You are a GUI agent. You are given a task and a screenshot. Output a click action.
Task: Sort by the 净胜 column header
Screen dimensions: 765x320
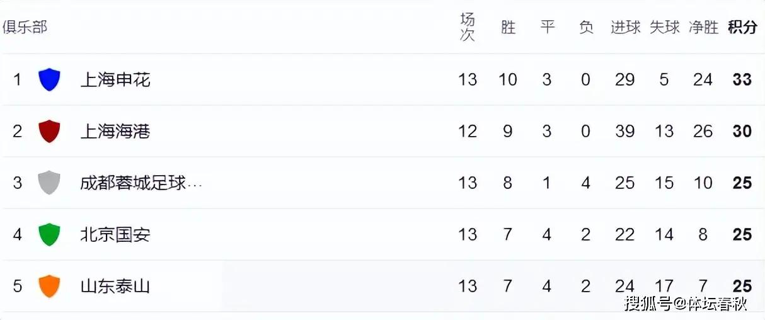coord(703,27)
